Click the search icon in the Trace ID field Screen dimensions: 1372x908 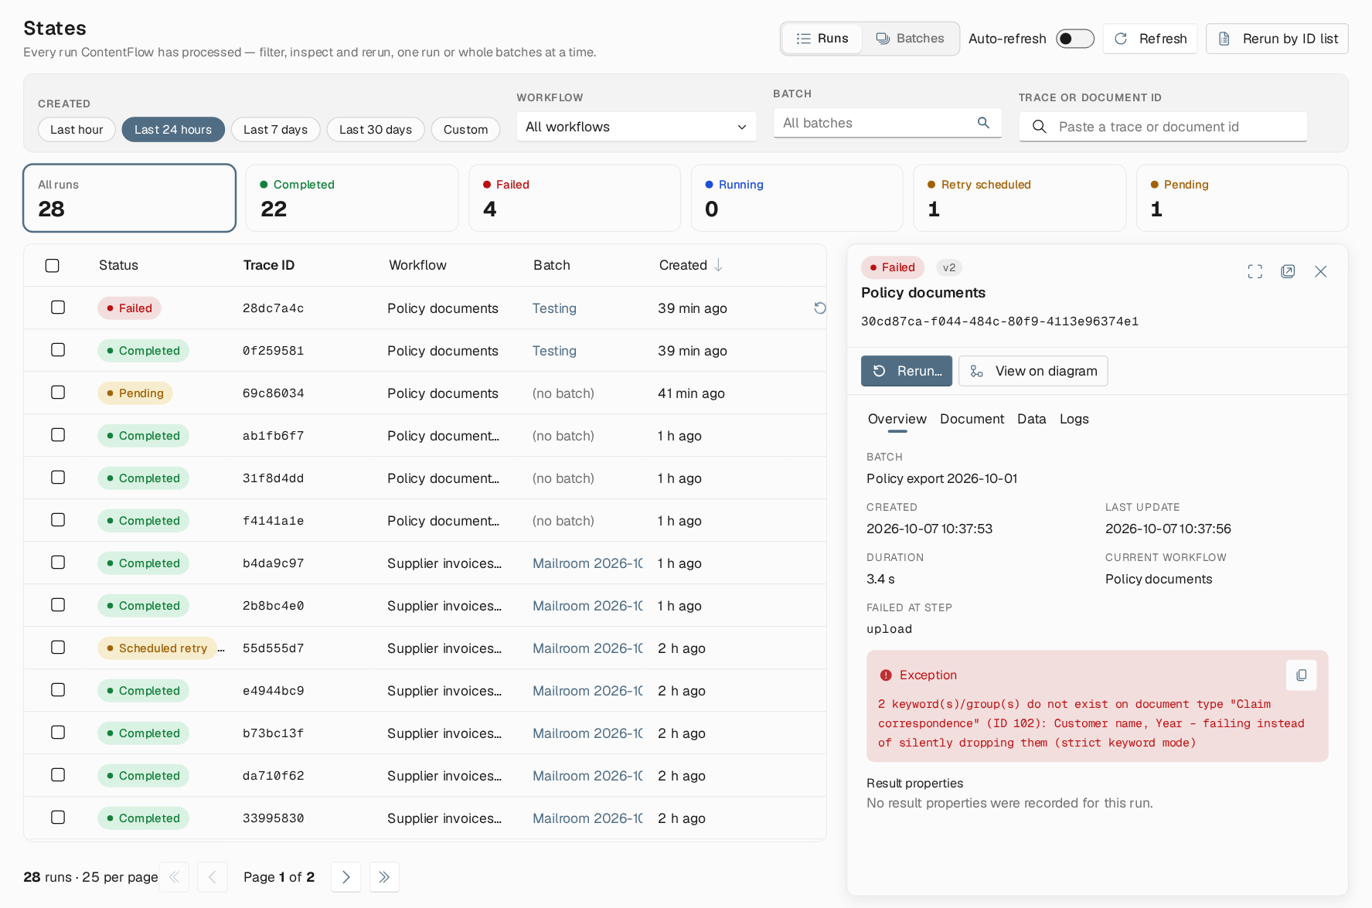[x=1040, y=127]
